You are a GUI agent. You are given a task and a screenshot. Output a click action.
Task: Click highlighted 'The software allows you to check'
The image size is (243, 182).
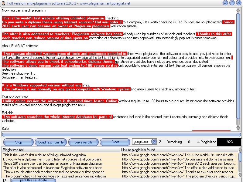pos(58,62)
